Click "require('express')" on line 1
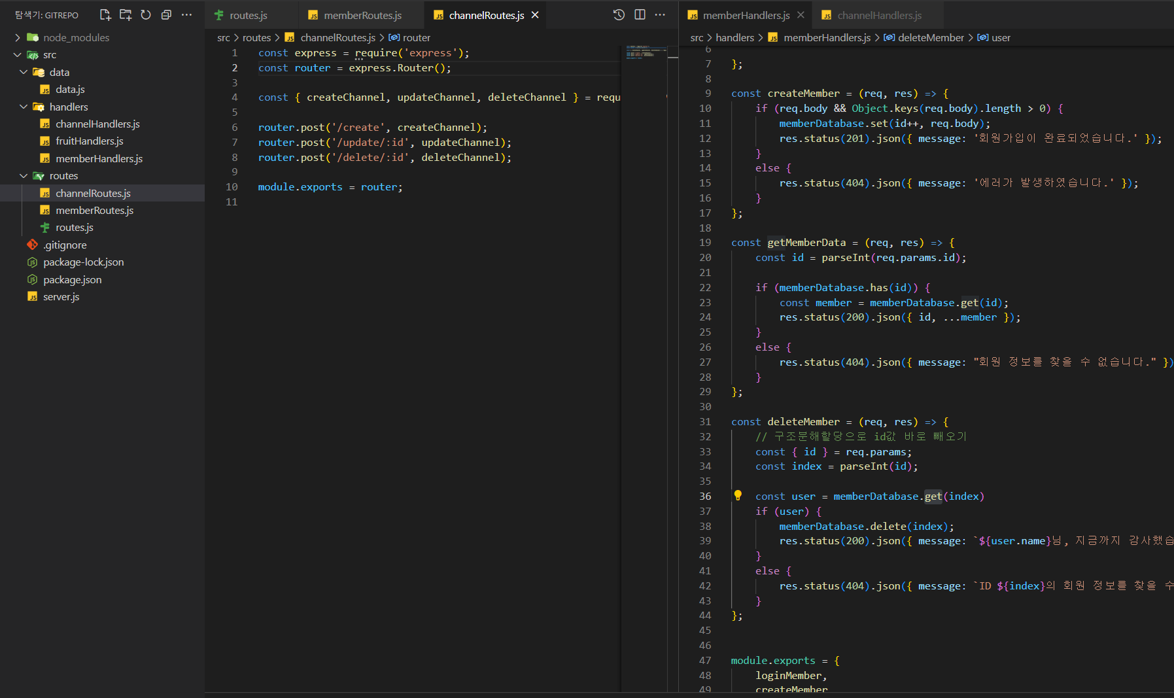 click(409, 53)
